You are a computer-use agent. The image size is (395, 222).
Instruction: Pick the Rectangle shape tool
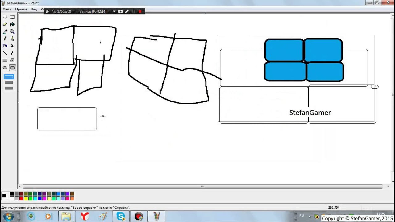[x=5, y=60]
